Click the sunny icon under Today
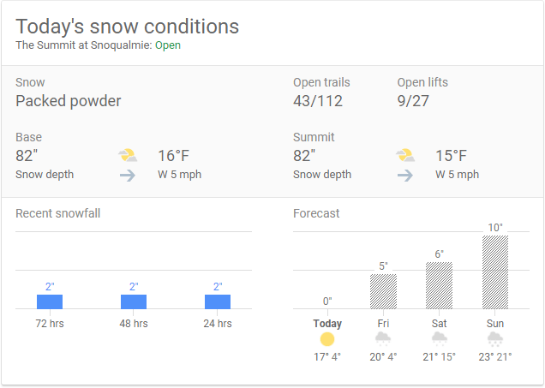The height and width of the screenshot is (388, 545). point(327,339)
